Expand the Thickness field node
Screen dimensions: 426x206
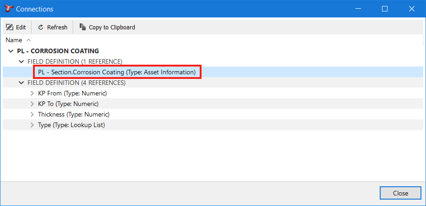pyautogui.click(x=32, y=114)
